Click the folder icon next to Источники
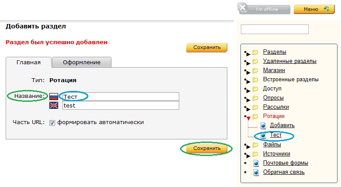Screen dimensions: 341x187 255,154
